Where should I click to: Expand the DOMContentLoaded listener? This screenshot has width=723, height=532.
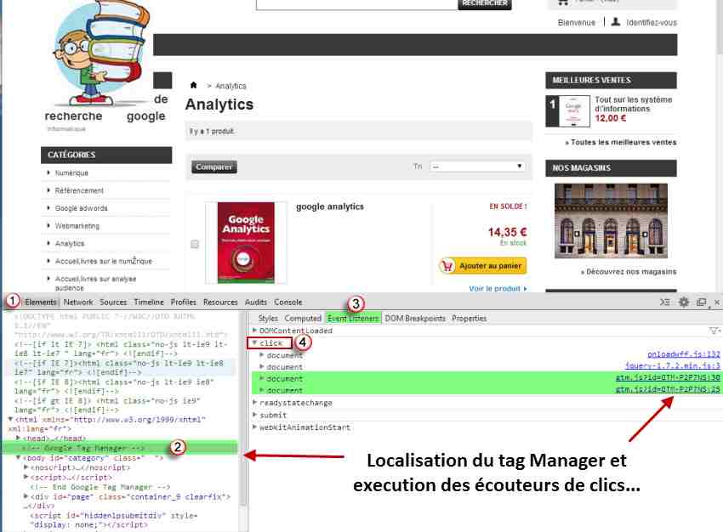tap(254, 331)
